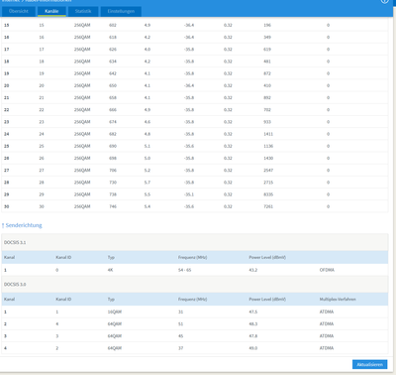Click the Multiplex-Verfahren column header
The height and width of the screenshot is (375, 396).
pyautogui.click(x=338, y=300)
